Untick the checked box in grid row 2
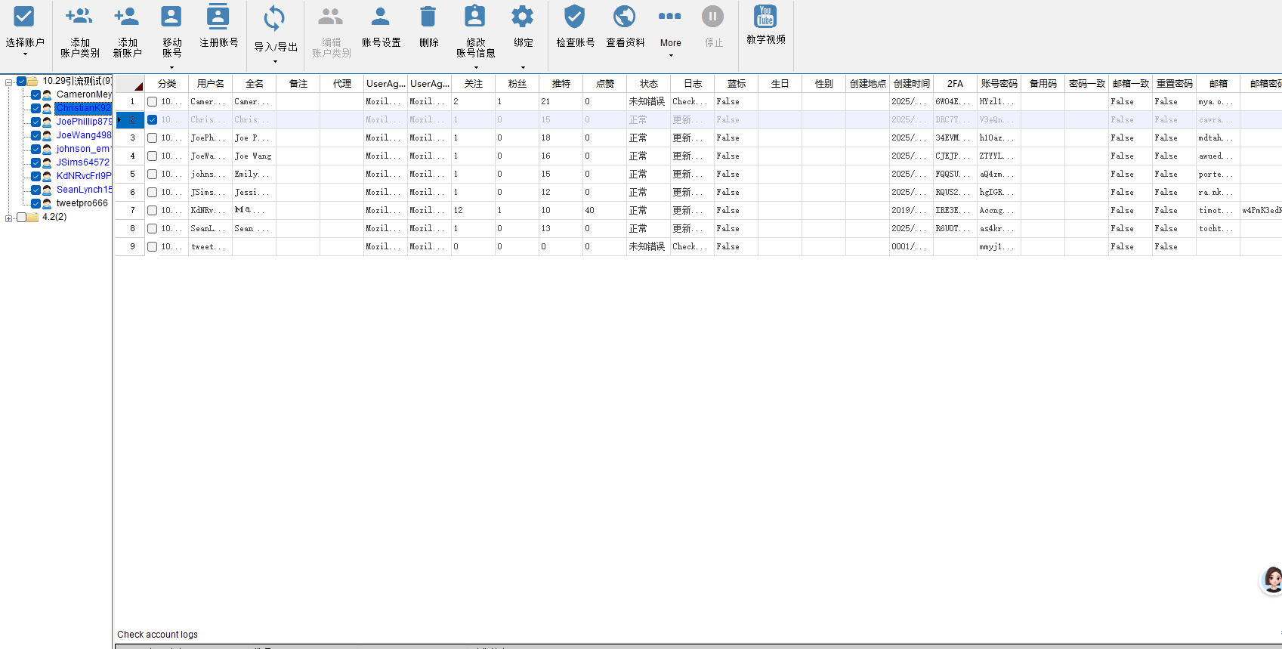Screen dimensions: 1282x649 click(152, 119)
